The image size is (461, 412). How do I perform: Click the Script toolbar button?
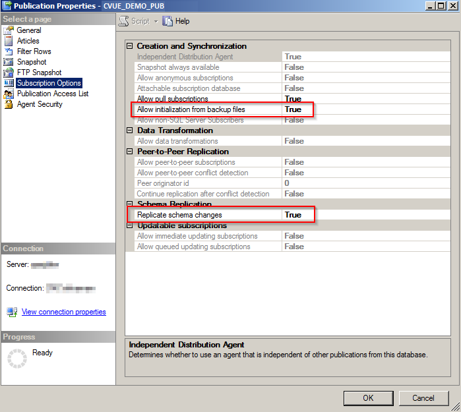(135, 21)
